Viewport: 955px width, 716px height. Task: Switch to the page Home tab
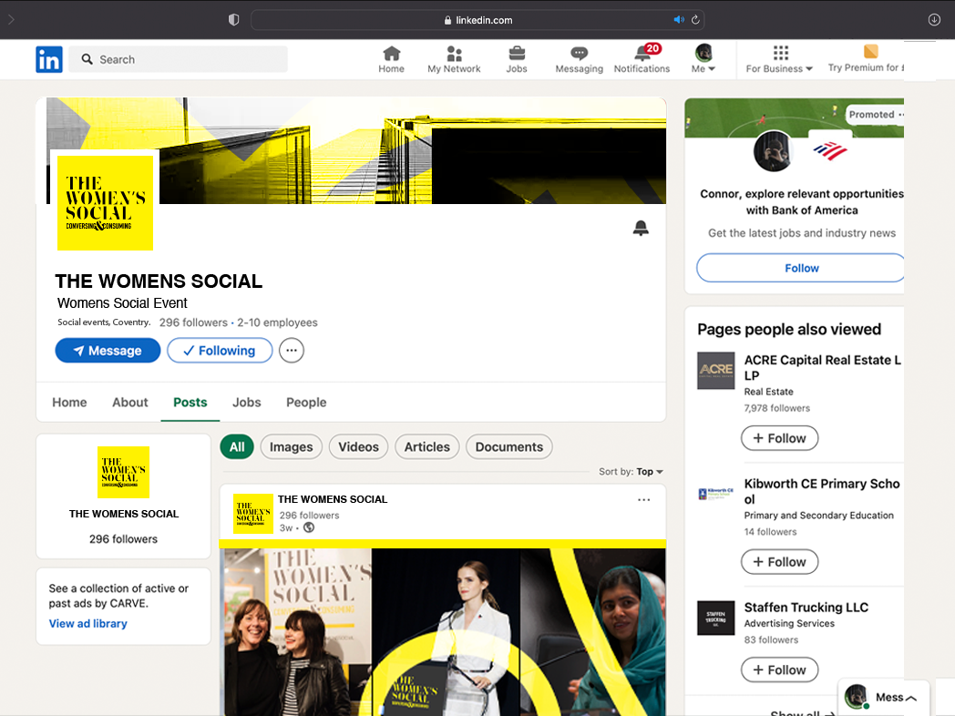tap(69, 403)
